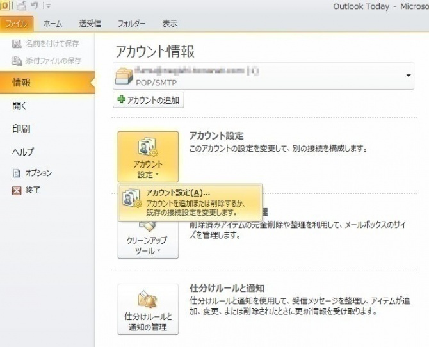Screen dimensions: 429x347
Task: Select 開く in the backstage sidebar
Action: coord(20,106)
